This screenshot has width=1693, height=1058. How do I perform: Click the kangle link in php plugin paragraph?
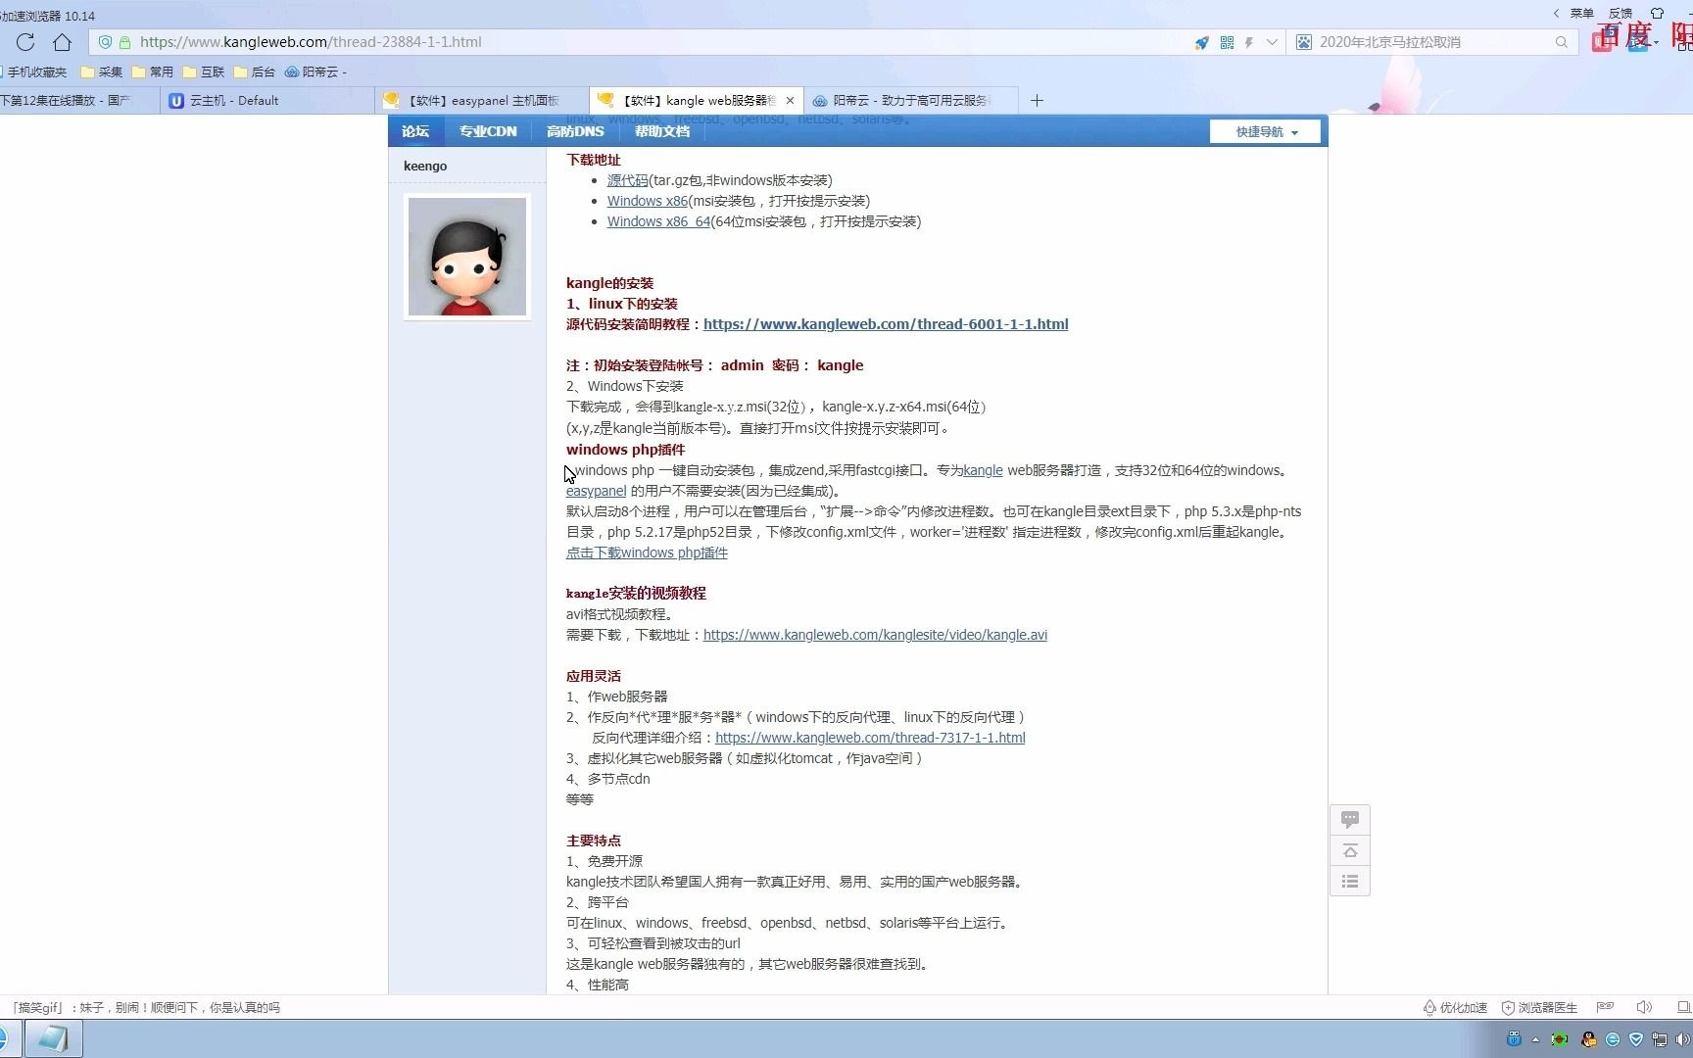point(983,470)
